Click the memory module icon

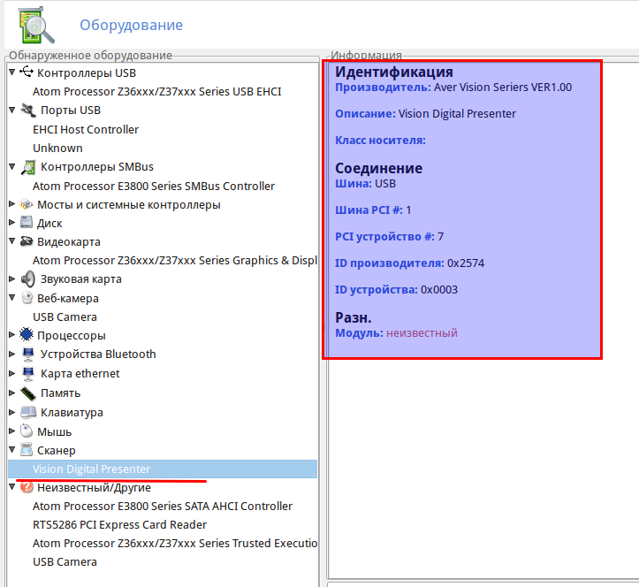tap(28, 393)
